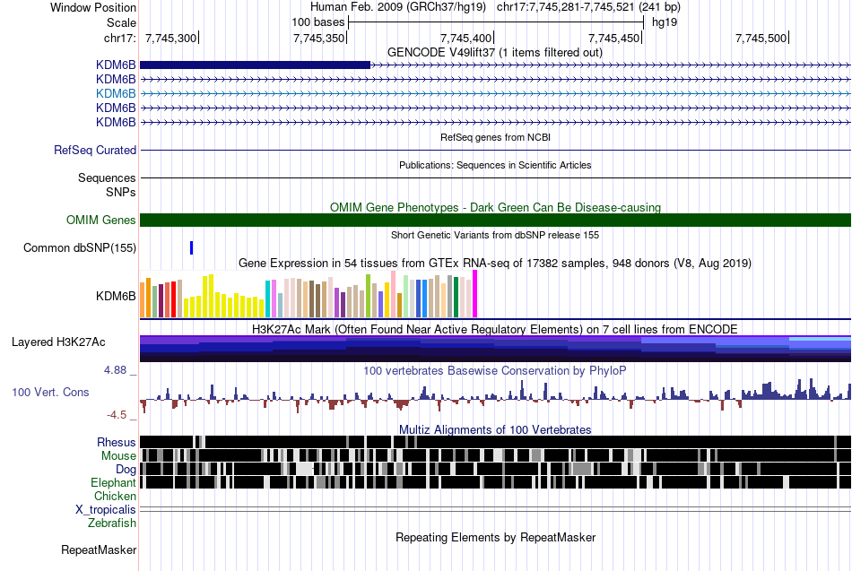852x571 pixels.
Task: Click the dark green OMIM gene bar
Action: pyautogui.click(x=495, y=220)
